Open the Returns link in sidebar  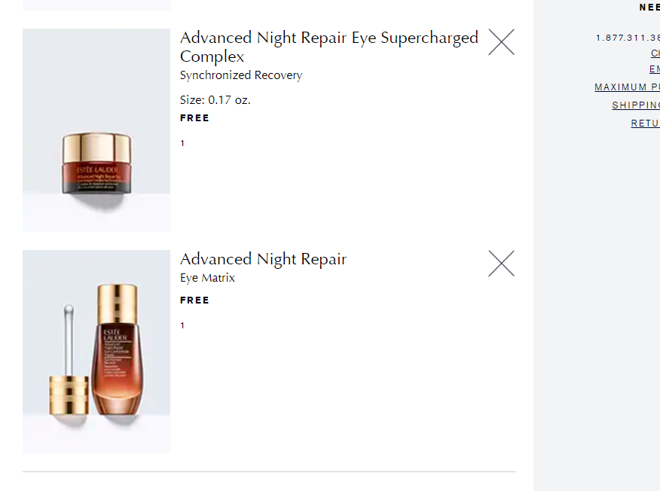(645, 124)
